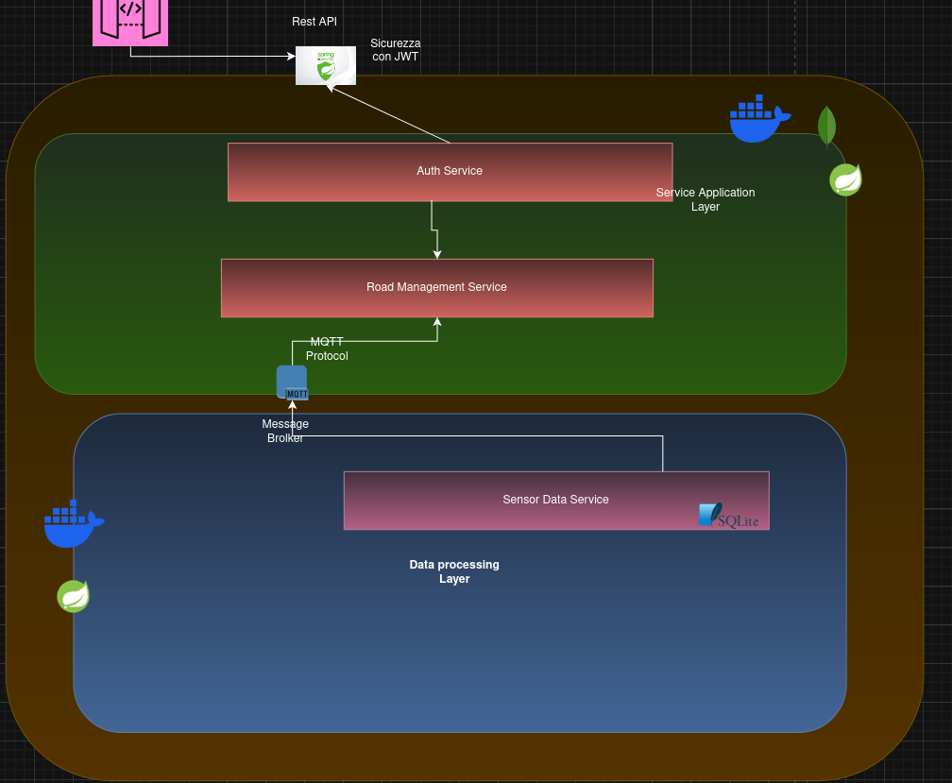
Task: Select the 'Rest API' text label
Action: coord(314,21)
